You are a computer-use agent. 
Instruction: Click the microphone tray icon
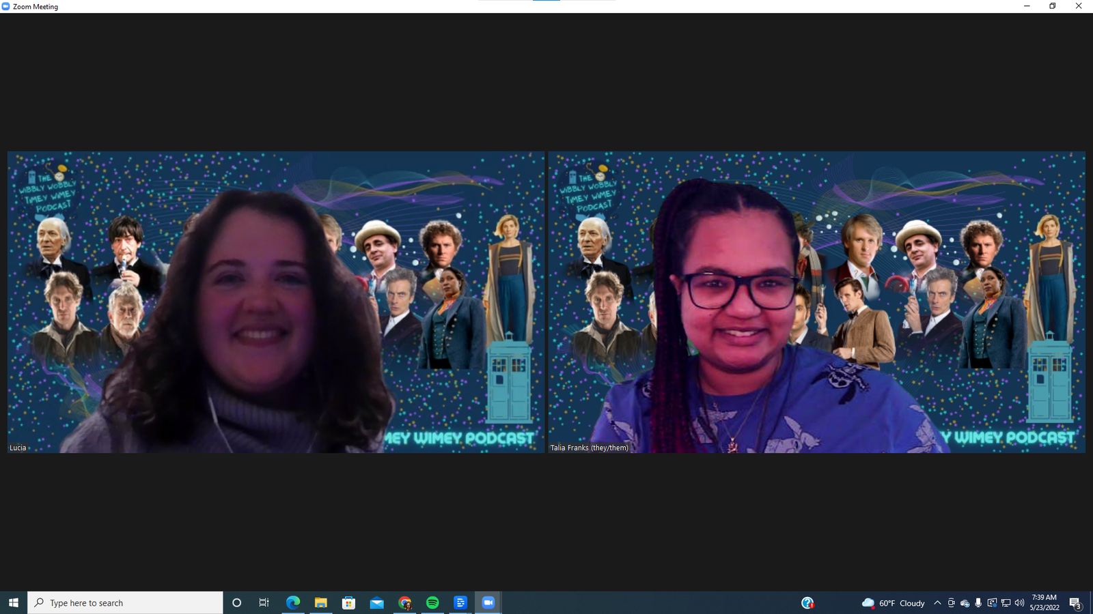point(978,602)
